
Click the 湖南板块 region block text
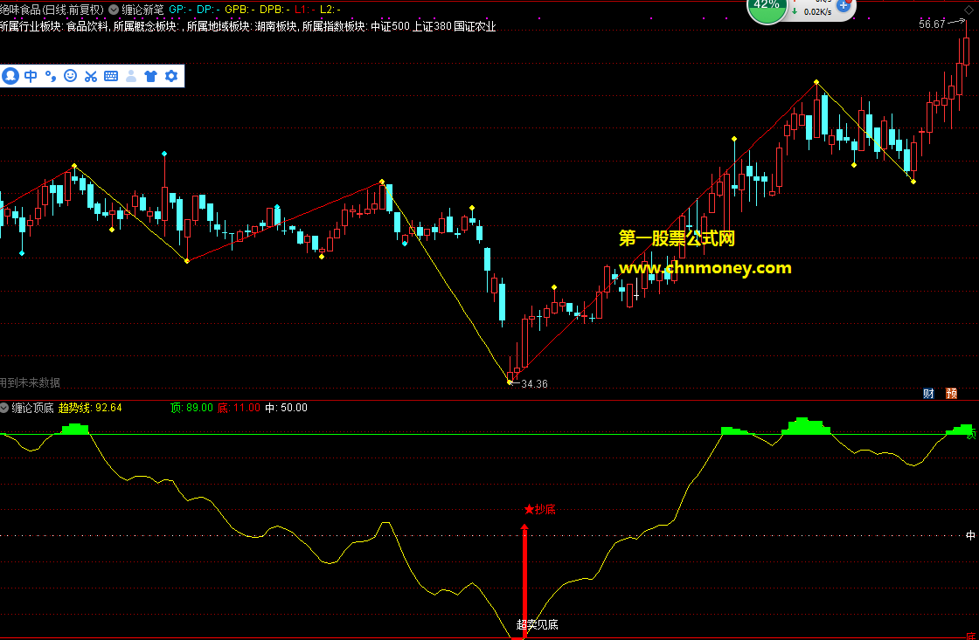coord(276,26)
